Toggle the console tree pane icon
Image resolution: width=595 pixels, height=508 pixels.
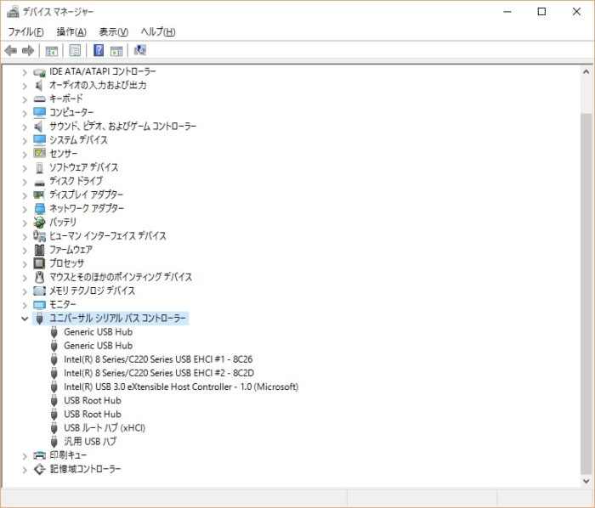51,50
